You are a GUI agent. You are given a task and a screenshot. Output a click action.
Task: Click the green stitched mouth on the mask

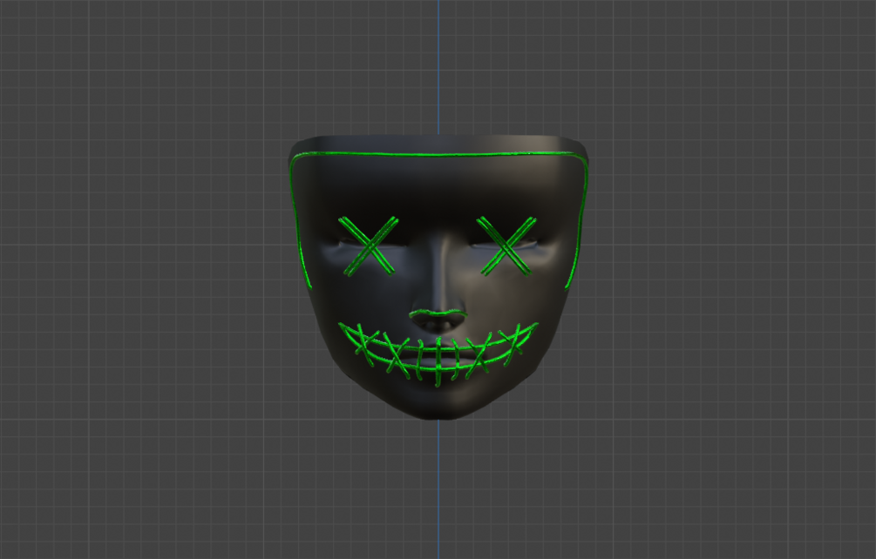(x=438, y=354)
